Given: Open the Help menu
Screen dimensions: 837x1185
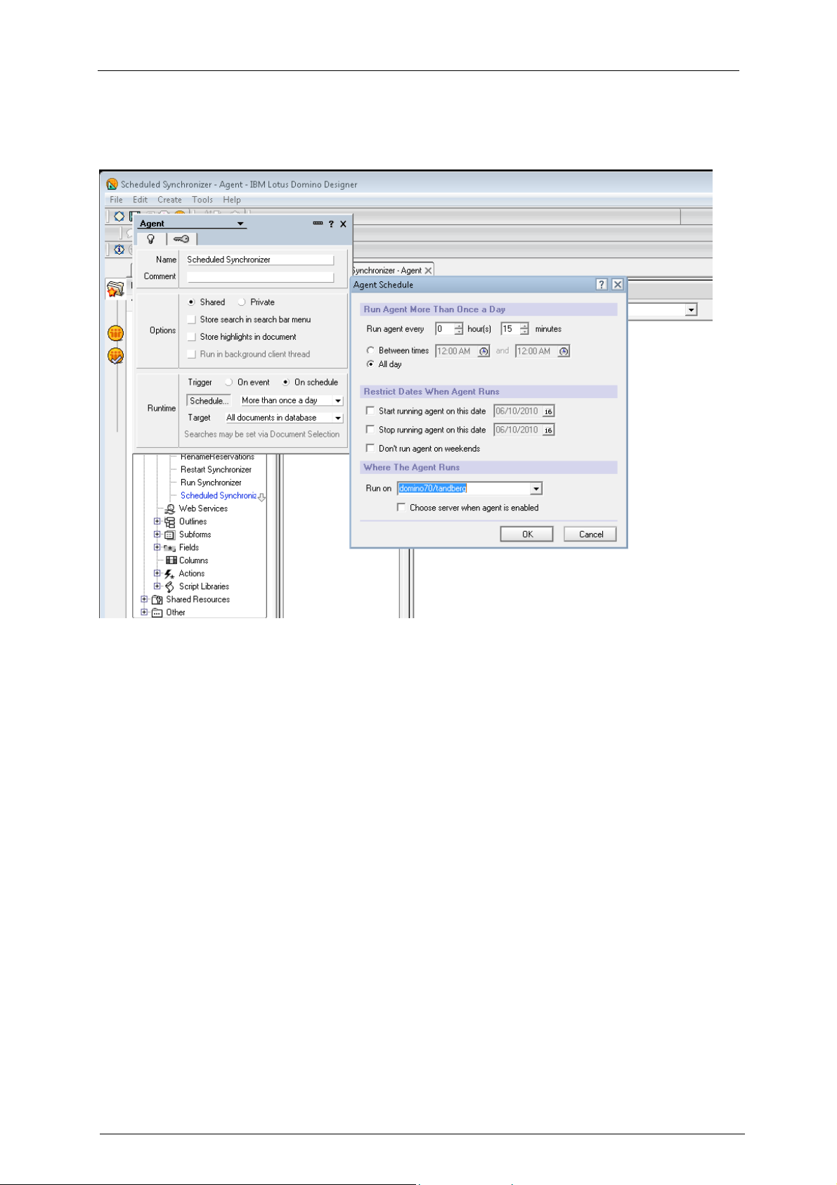Looking at the screenshot, I should (x=232, y=200).
